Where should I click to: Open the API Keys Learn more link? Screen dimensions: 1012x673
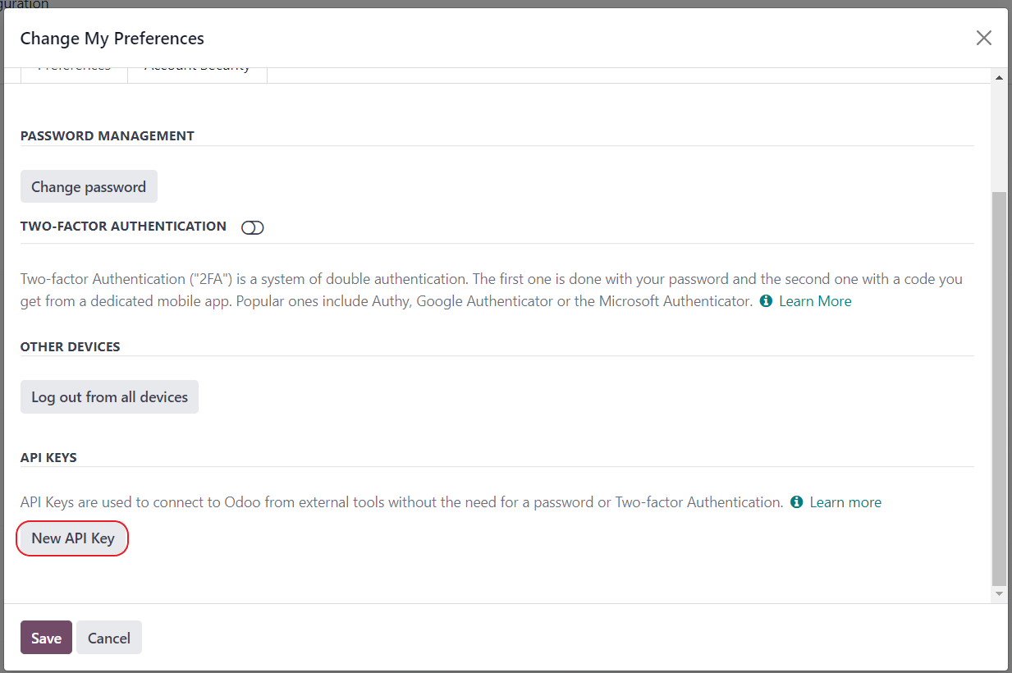coord(845,502)
